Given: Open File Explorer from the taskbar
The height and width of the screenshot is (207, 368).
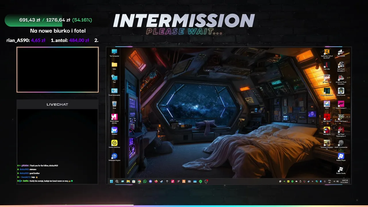Looking at the screenshot, I should 128,181.
